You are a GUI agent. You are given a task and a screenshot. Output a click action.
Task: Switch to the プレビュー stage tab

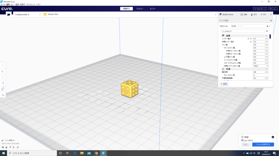tap(140, 9)
